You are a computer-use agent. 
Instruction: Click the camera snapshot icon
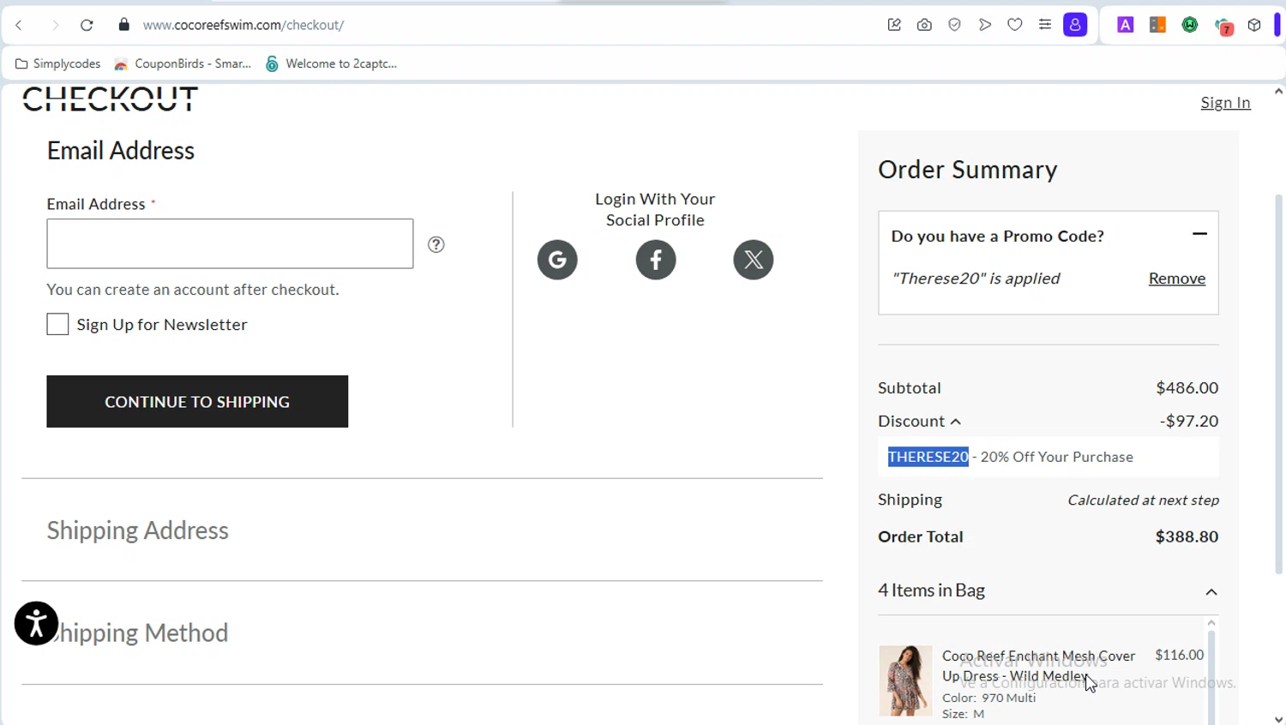(x=924, y=25)
